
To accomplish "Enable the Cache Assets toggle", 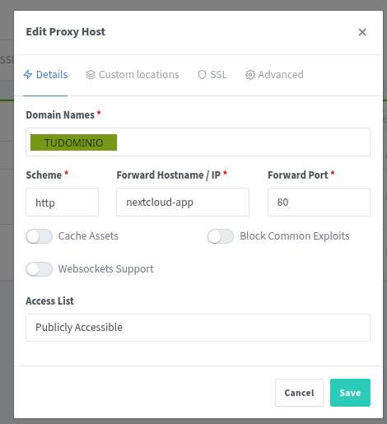I will pos(40,236).
